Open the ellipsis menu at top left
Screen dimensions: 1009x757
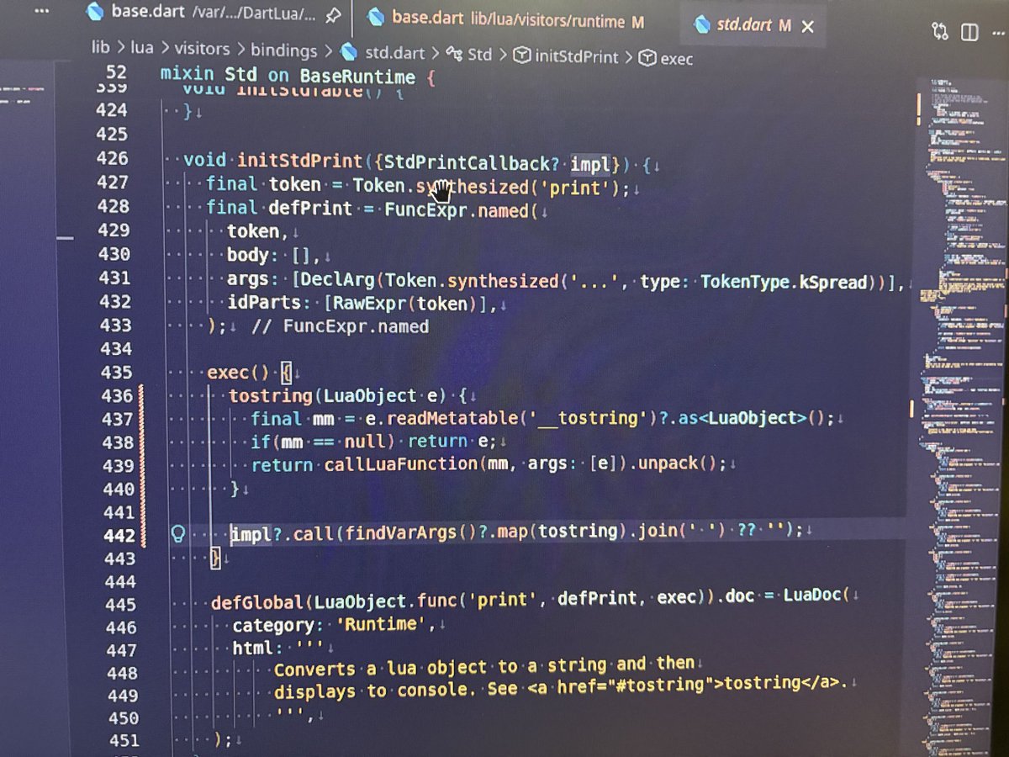tap(41, 13)
